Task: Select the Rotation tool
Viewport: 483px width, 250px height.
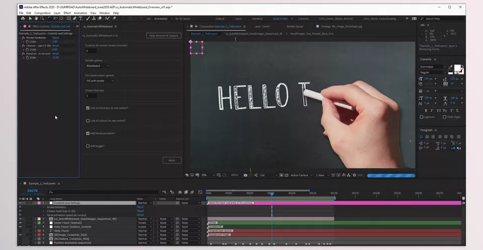Action: pos(49,19)
